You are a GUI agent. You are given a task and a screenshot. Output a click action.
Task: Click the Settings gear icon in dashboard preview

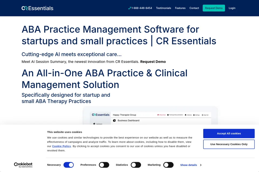(194, 115)
